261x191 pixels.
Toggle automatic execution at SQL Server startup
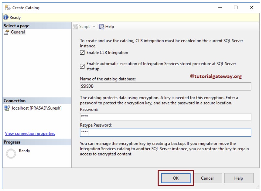click(82, 66)
